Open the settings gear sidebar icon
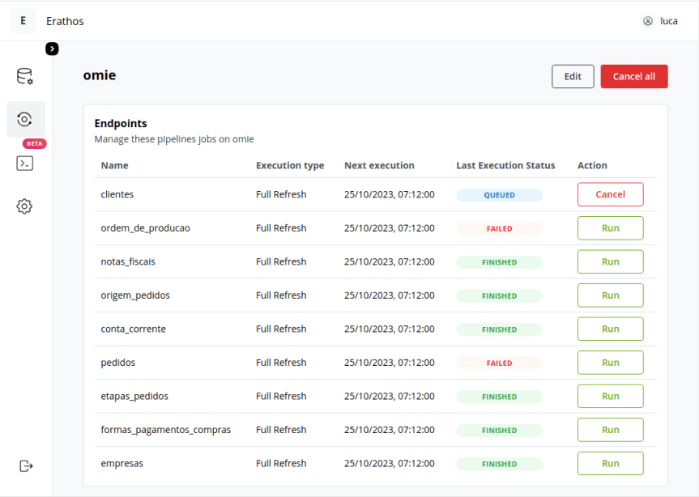The width and height of the screenshot is (699, 497). pos(25,206)
